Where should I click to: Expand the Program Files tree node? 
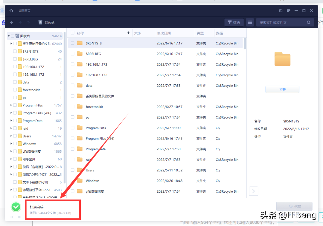[11, 105]
